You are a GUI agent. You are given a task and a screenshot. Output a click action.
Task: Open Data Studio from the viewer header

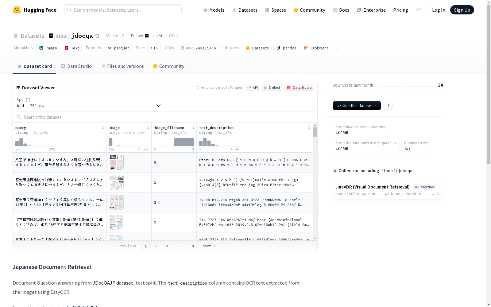299,87
